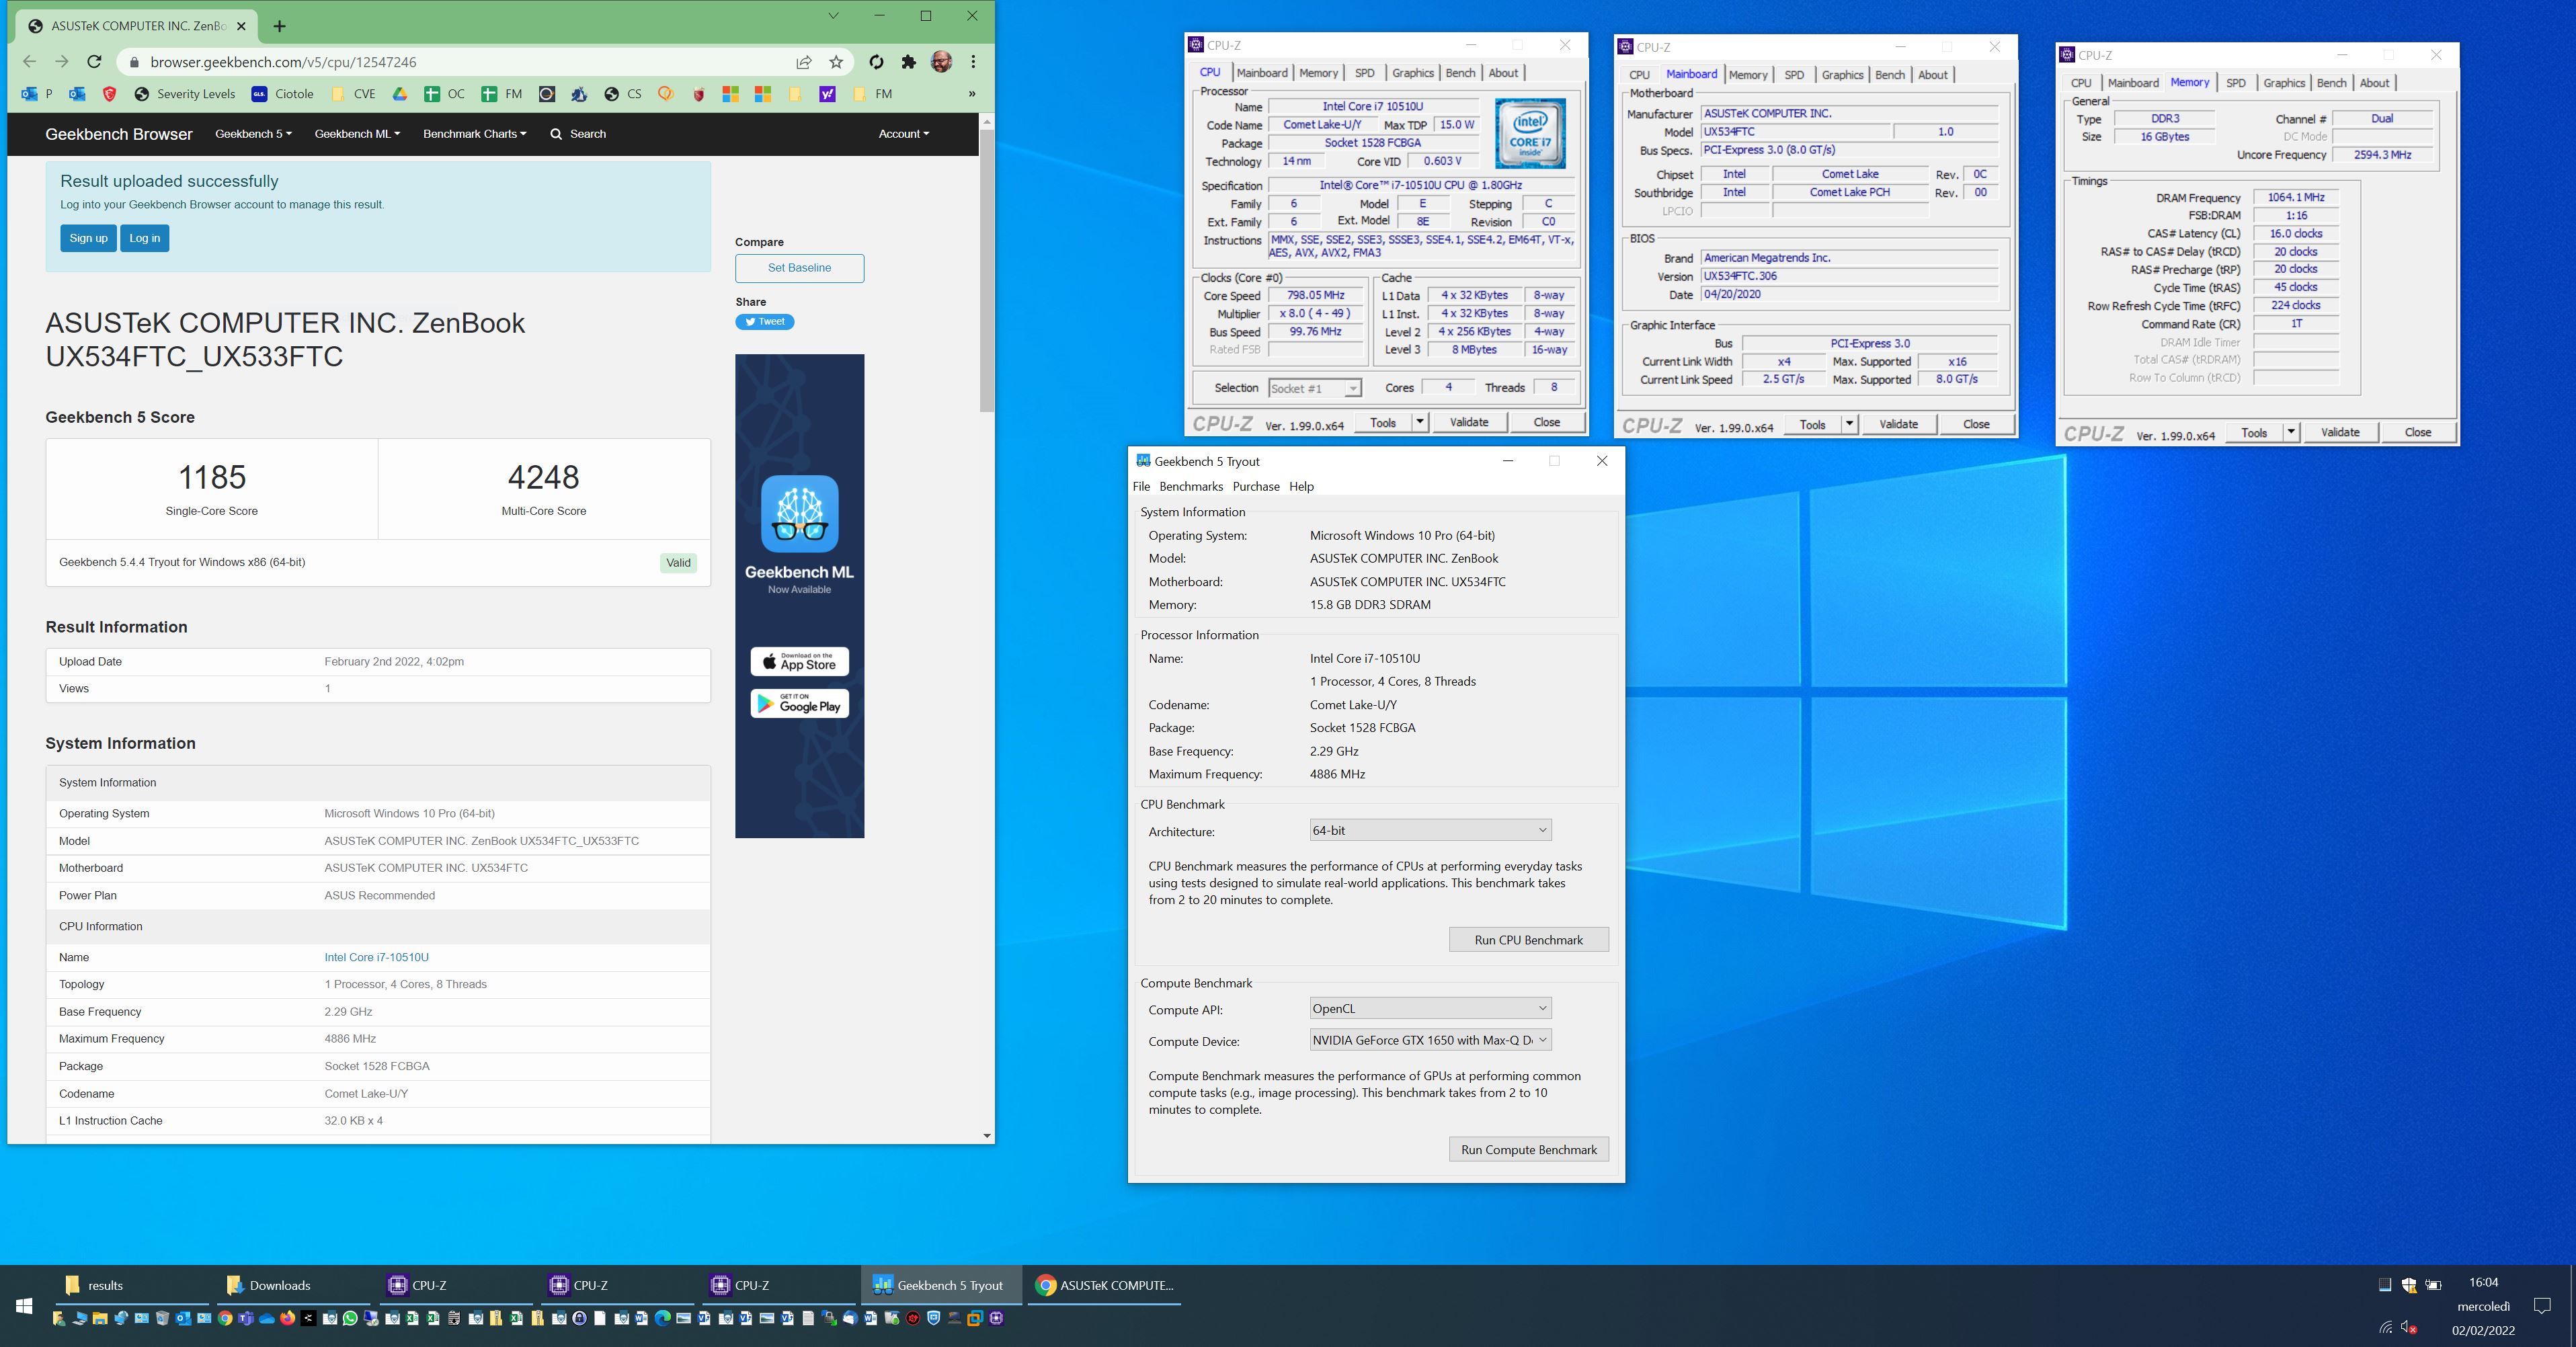This screenshot has height=1347, width=2576.
Task: Open the Chrome extensions puzzle icon
Action: [908, 62]
